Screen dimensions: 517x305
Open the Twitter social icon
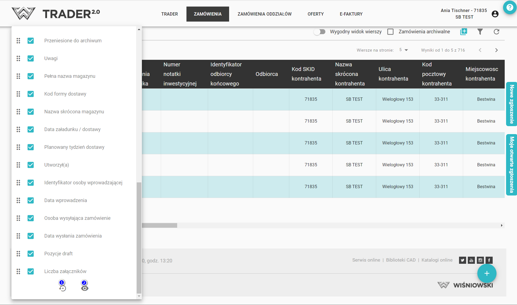462,260
